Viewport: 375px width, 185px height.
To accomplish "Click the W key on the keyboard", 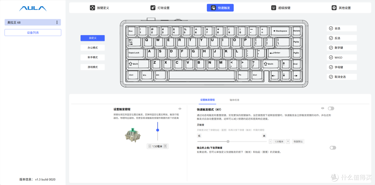I will pyautogui.click(x=159, y=42).
